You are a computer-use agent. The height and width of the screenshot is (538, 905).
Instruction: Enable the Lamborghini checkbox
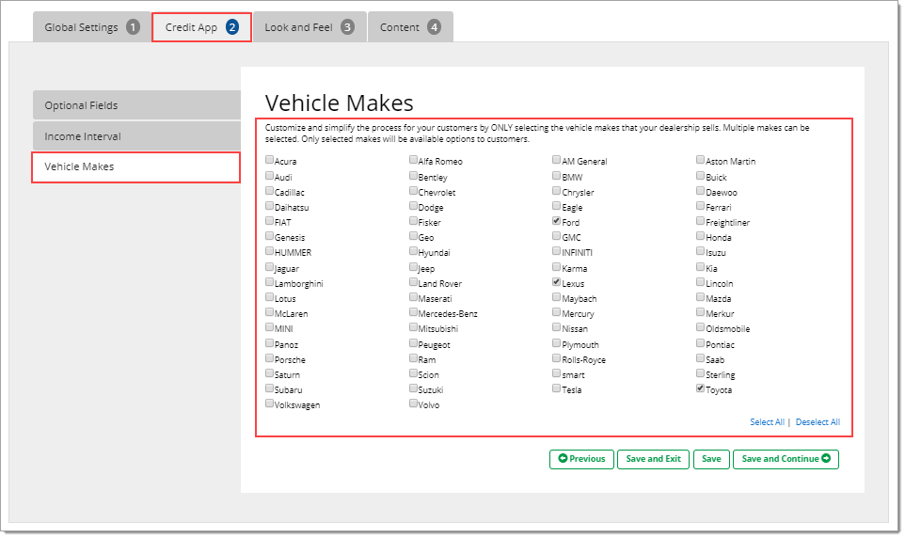click(270, 282)
